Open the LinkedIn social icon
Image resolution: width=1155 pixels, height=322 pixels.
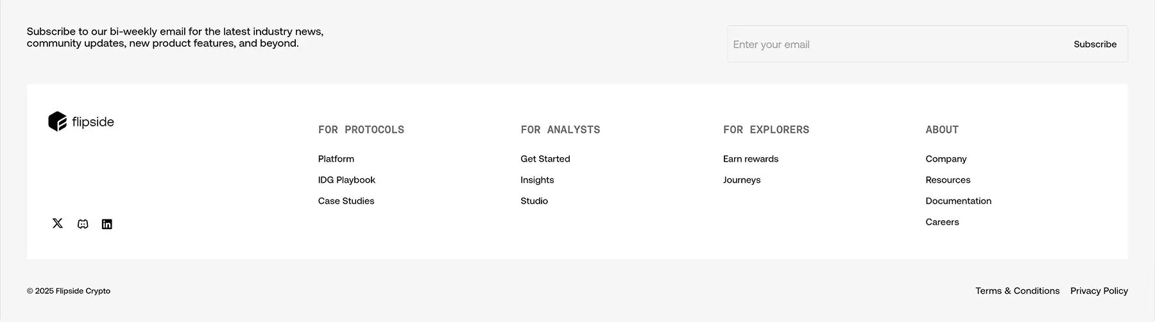click(x=107, y=224)
